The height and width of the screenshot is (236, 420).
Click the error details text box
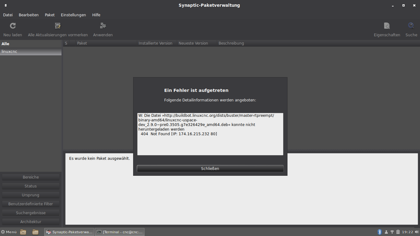210,134
